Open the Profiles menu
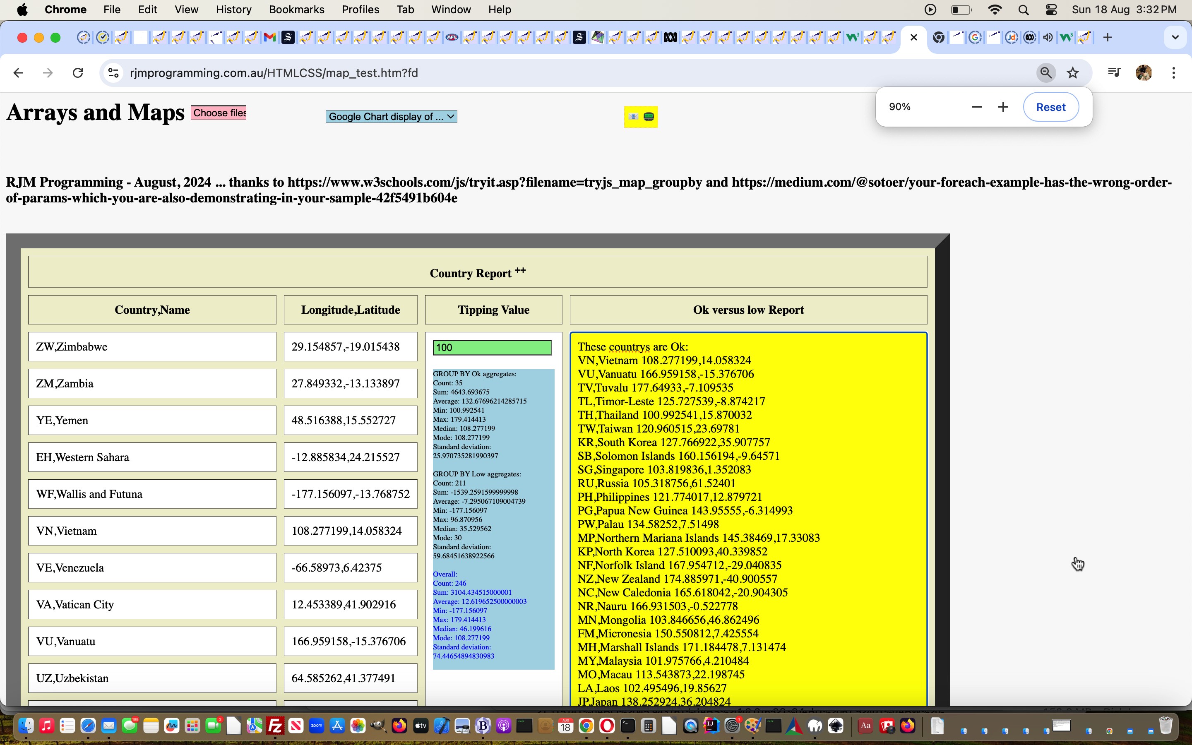This screenshot has width=1192, height=745. point(360,10)
